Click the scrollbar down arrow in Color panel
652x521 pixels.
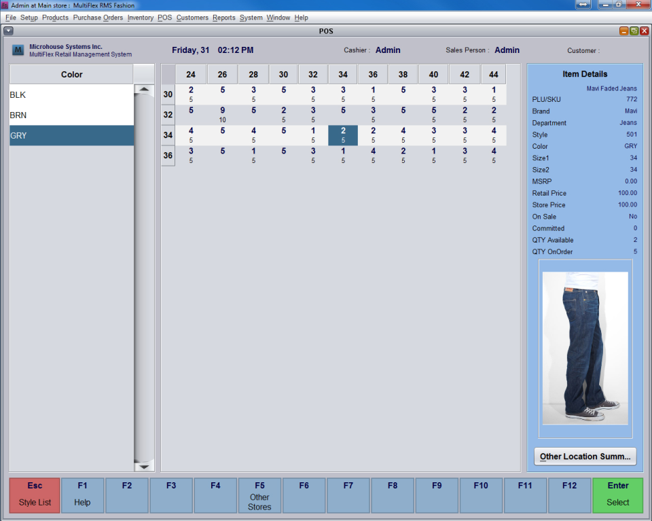(x=143, y=467)
